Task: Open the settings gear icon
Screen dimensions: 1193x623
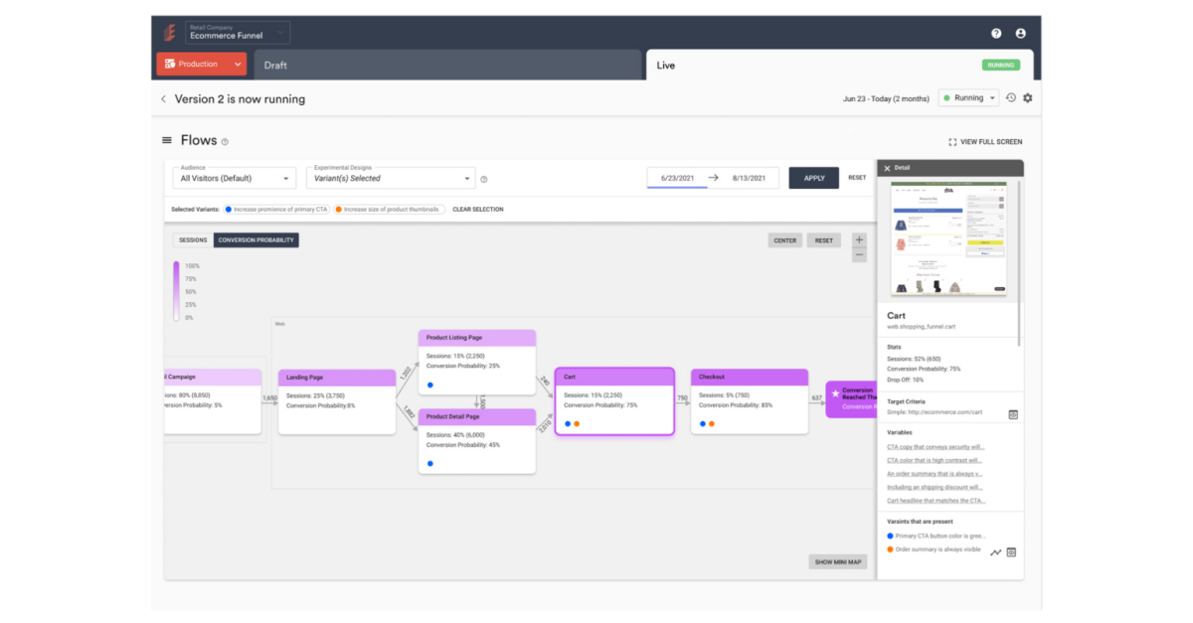Action: coord(1028,98)
